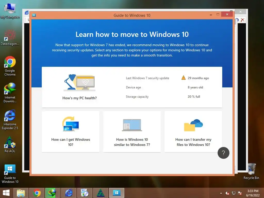Click the "29 months ago" value
Viewport: 264px width, 198px height.
tap(198, 78)
